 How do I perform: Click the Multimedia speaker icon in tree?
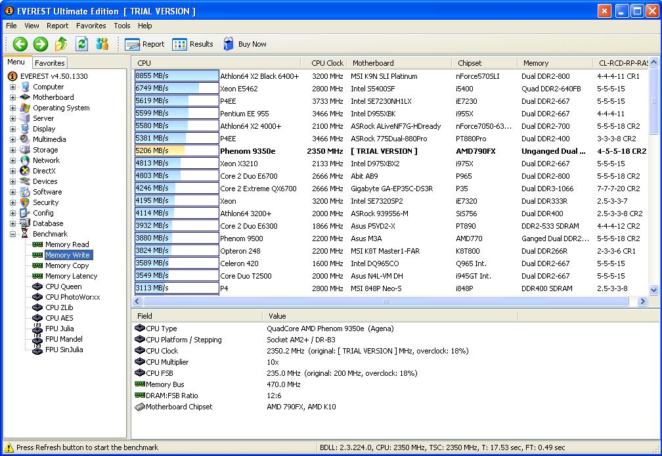point(25,139)
